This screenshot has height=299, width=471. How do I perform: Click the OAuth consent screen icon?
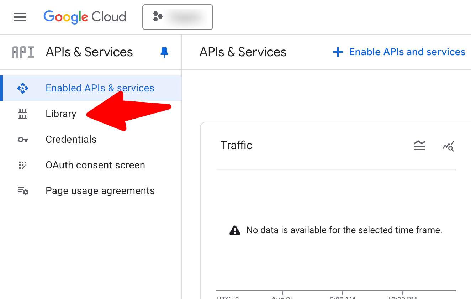pos(23,165)
